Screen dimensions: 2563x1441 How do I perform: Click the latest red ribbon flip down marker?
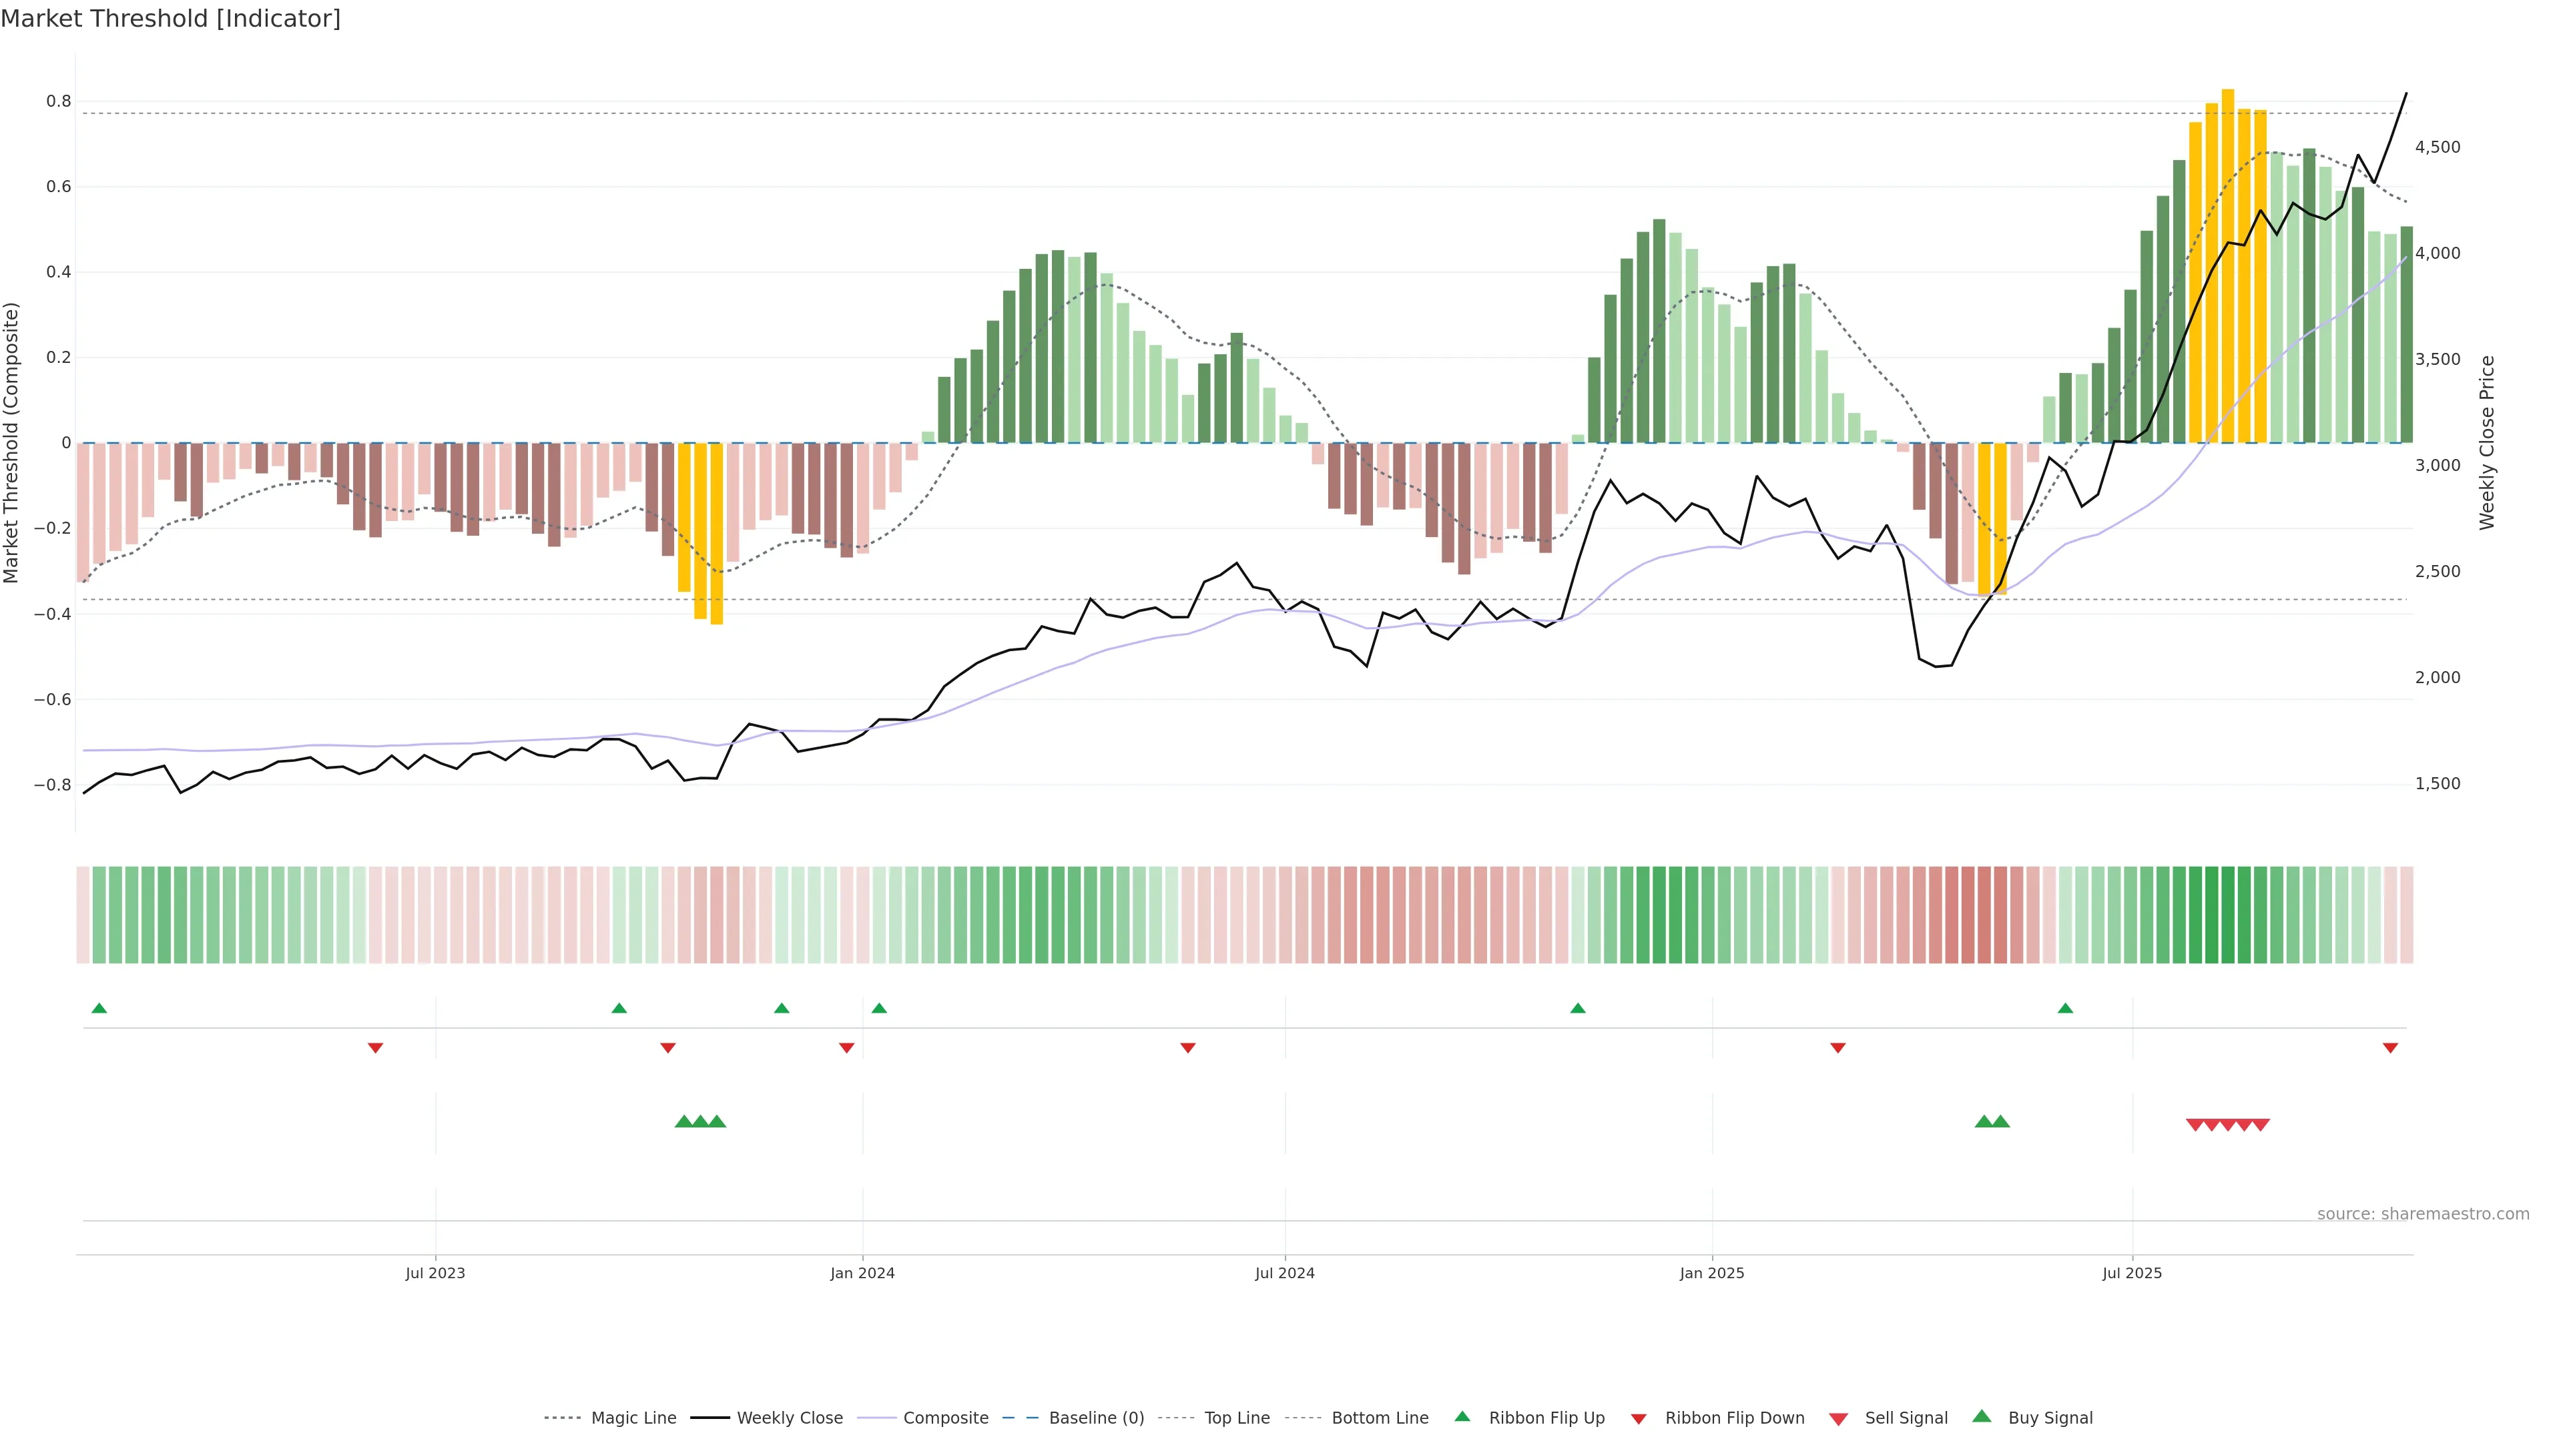pyautogui.click(x=2390, y=1048)
